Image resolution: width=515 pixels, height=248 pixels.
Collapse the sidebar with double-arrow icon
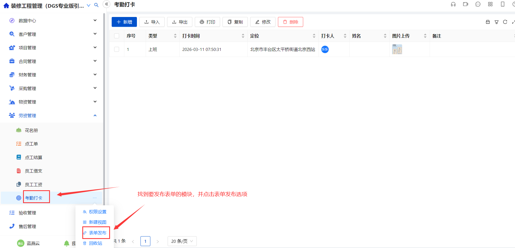pos(107,4)
